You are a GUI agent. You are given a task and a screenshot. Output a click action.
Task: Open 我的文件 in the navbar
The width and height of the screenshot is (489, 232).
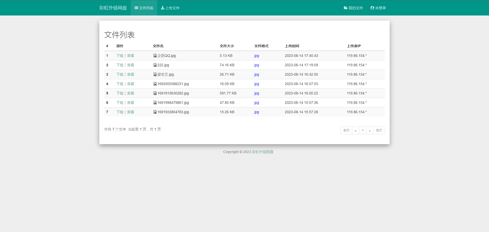click(353, 8)
